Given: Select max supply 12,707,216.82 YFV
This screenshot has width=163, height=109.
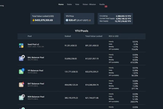Looking at the screenshot, I should click(123, 21).
